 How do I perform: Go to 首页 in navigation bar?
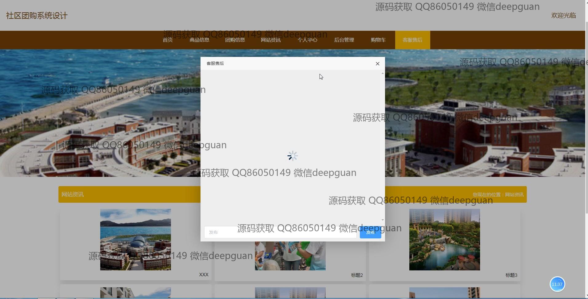pyautogui.click(x=168, y=40)
